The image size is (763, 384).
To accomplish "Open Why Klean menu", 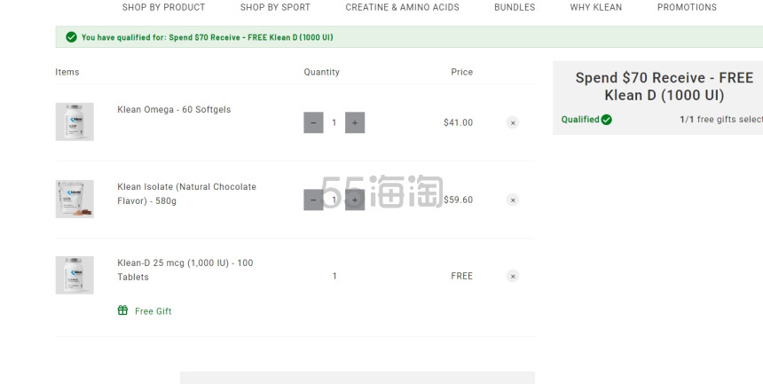I will 595,7.
